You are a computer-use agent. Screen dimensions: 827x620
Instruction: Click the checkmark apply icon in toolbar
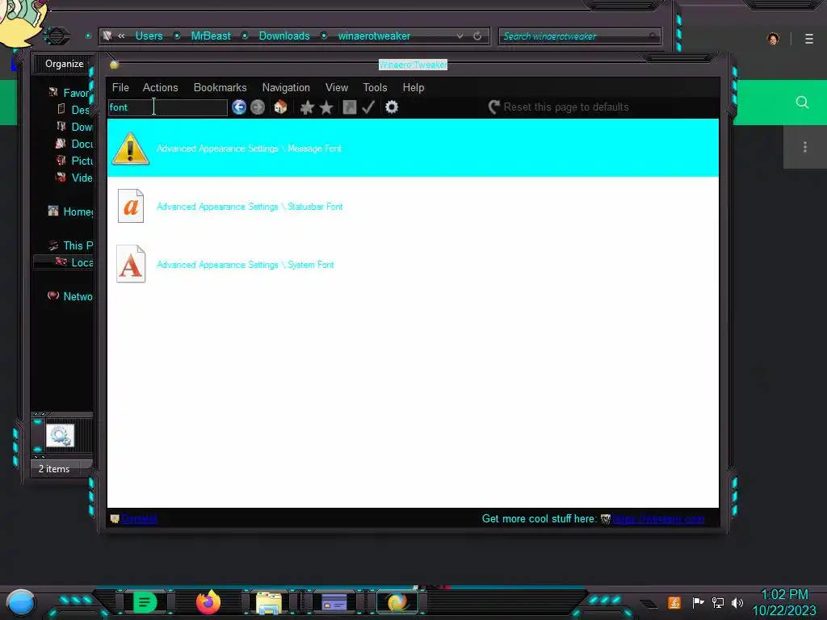tap(368, 107)
